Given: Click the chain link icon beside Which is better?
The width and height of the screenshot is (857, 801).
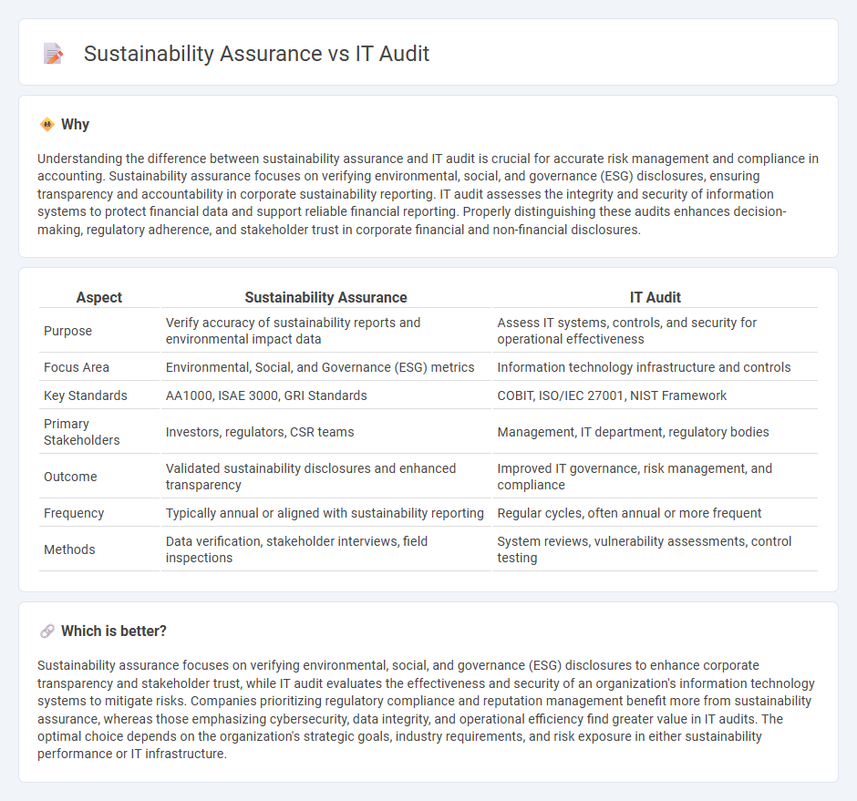Looking at the screenshot, I should point(47,632).
